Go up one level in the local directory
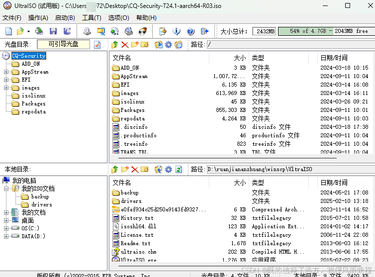The width and height of the screenshot is (375, 277). [x=115, y=170]
